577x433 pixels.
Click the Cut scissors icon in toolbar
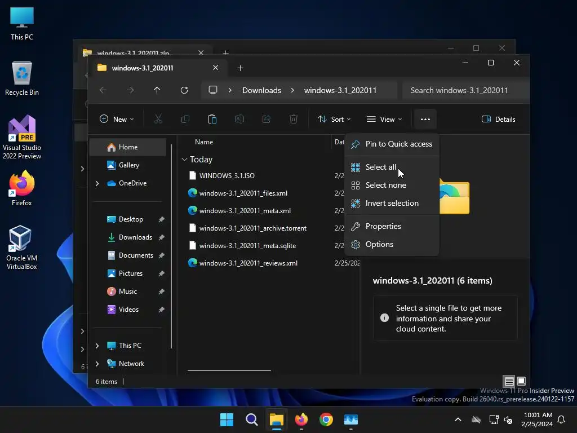coord(158,119)
